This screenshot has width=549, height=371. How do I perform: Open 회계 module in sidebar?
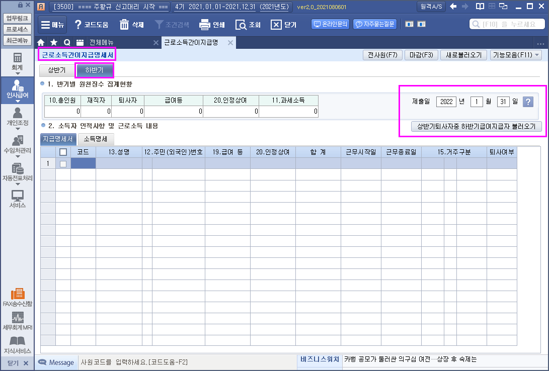click(17, 62)
